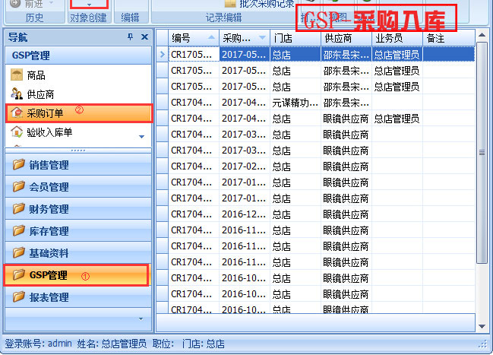The width and height of the screenshot is (493, 355).
Task: Click the 业务员 column header
Action: (389, 37)
